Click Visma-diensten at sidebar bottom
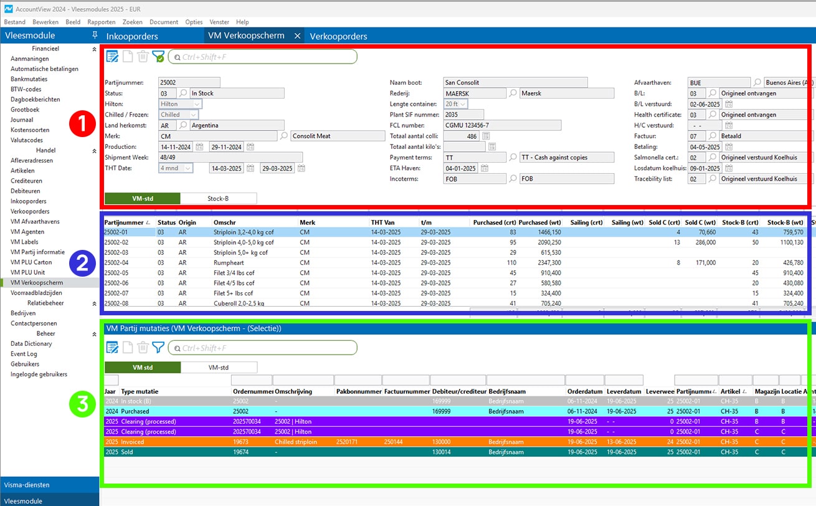The image size is (816, 506). [26, 485]
